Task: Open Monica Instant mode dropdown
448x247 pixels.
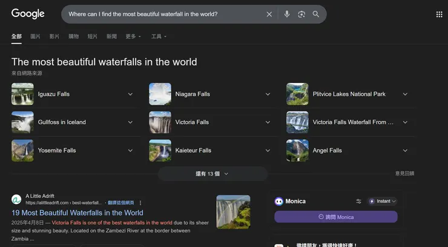Action: point(383,201)
